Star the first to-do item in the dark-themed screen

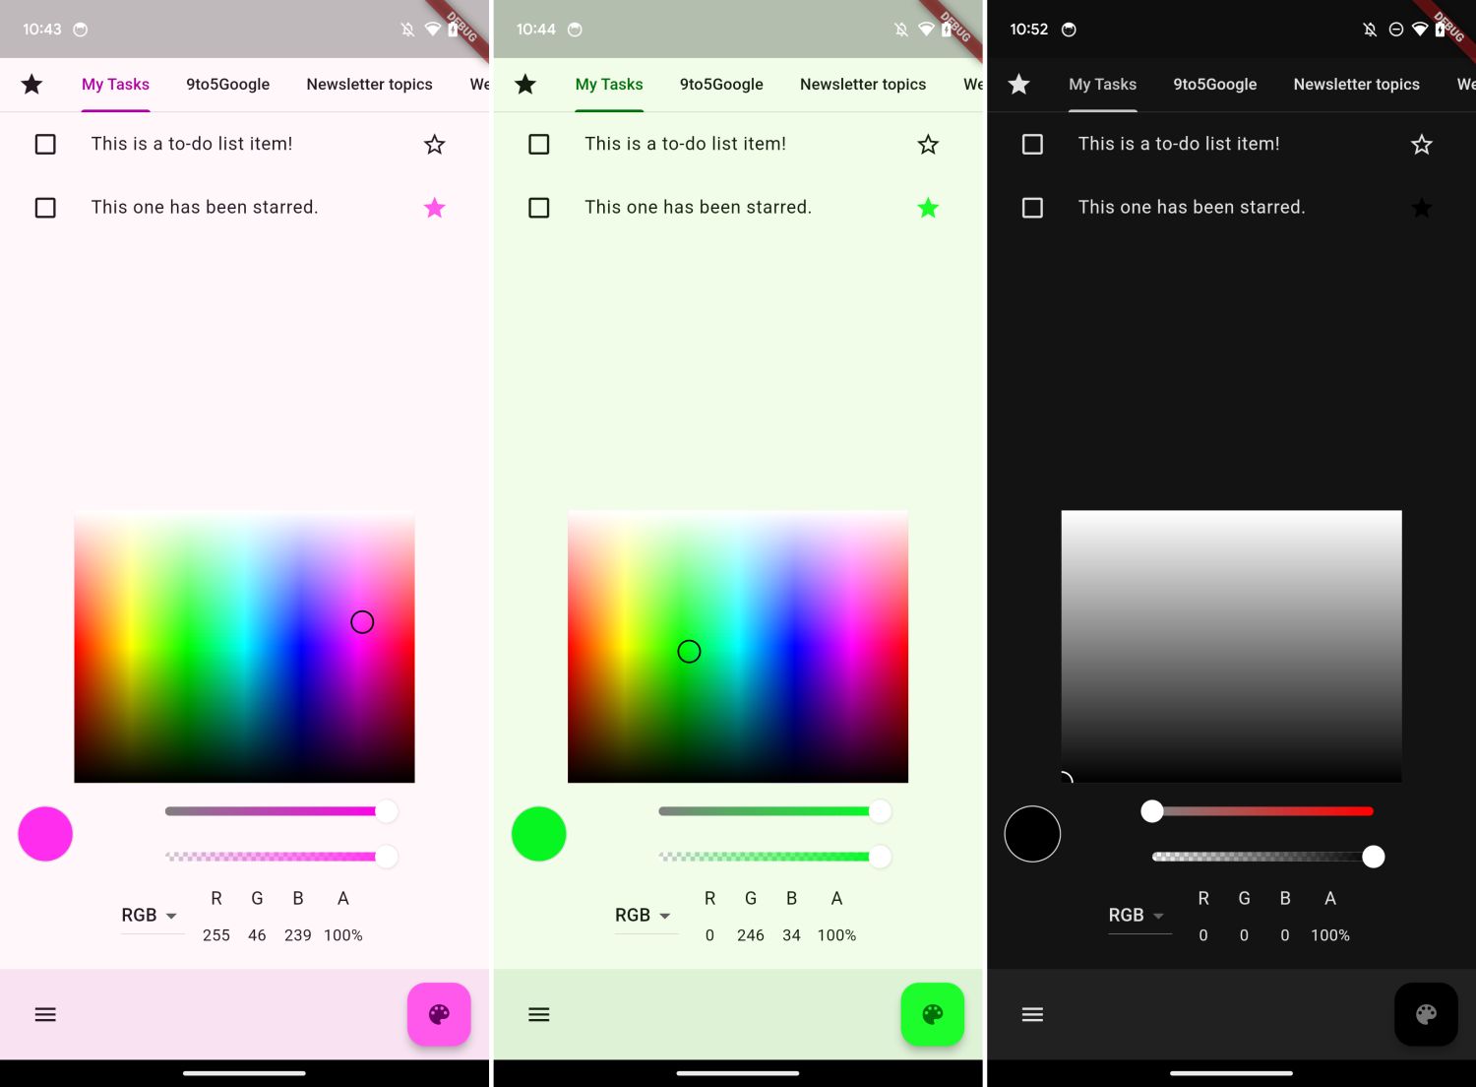tap(1421, 145)
